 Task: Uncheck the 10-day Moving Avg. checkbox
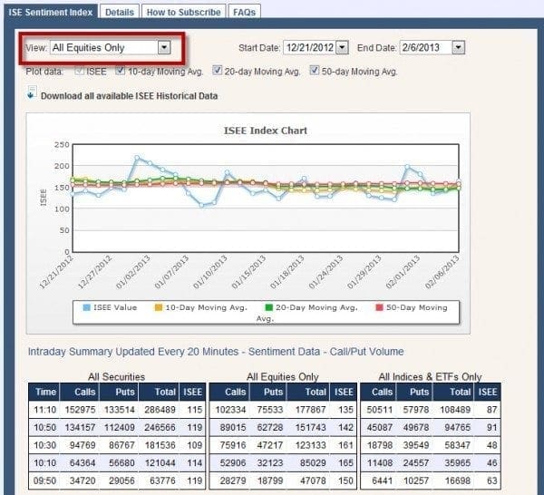click(x=121, y=71)
